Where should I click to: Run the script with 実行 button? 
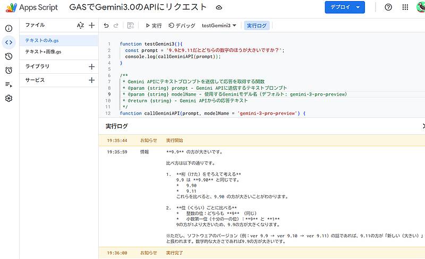[x=154, y=25]
